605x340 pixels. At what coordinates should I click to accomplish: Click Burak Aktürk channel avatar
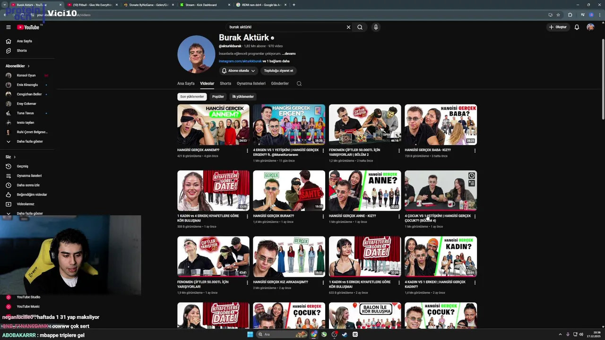(x=196, y=54)
